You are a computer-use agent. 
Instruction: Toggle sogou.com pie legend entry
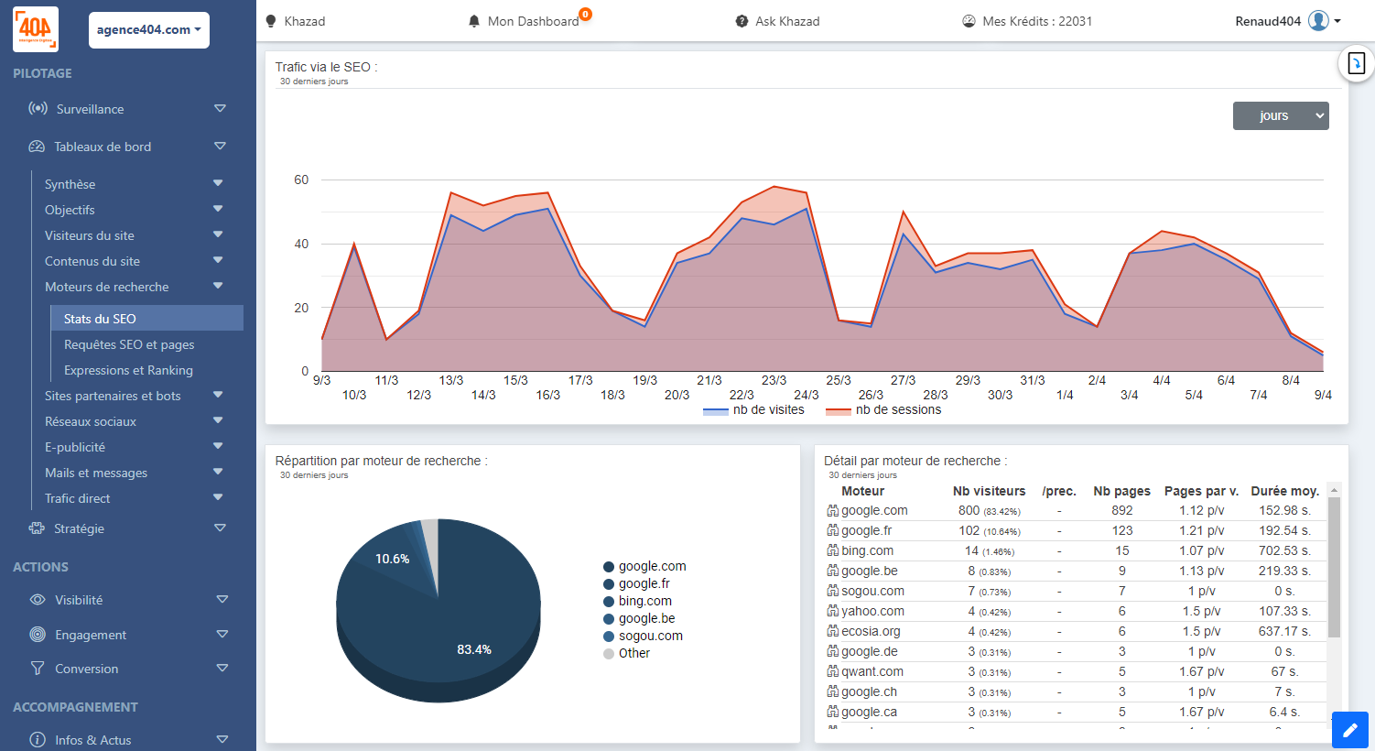(643, 636)
